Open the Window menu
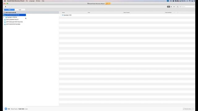Image resolution: width=198 pixels, height=111 pixels. pos(38,1)
